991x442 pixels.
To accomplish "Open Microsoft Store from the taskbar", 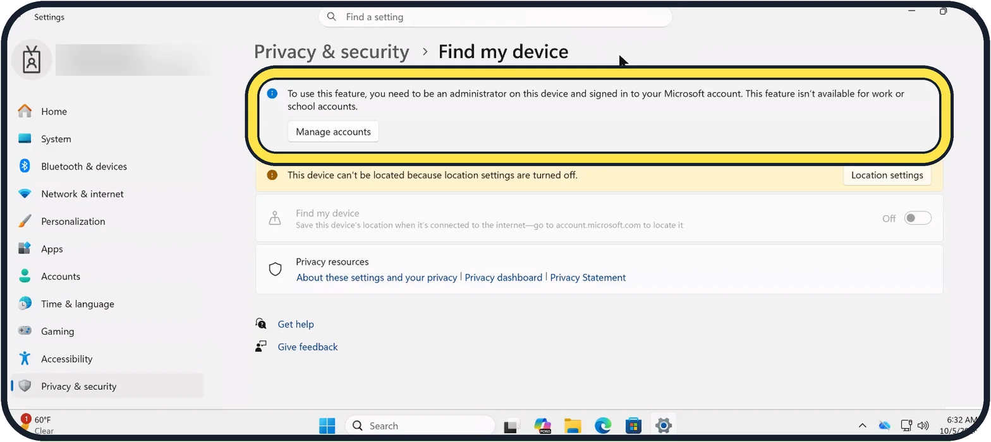I will pyautogui.click(x=633, y=426).
